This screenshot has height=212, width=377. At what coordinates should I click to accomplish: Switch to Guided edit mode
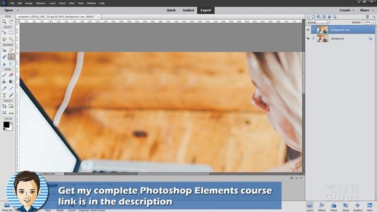(x=188, y=11)
